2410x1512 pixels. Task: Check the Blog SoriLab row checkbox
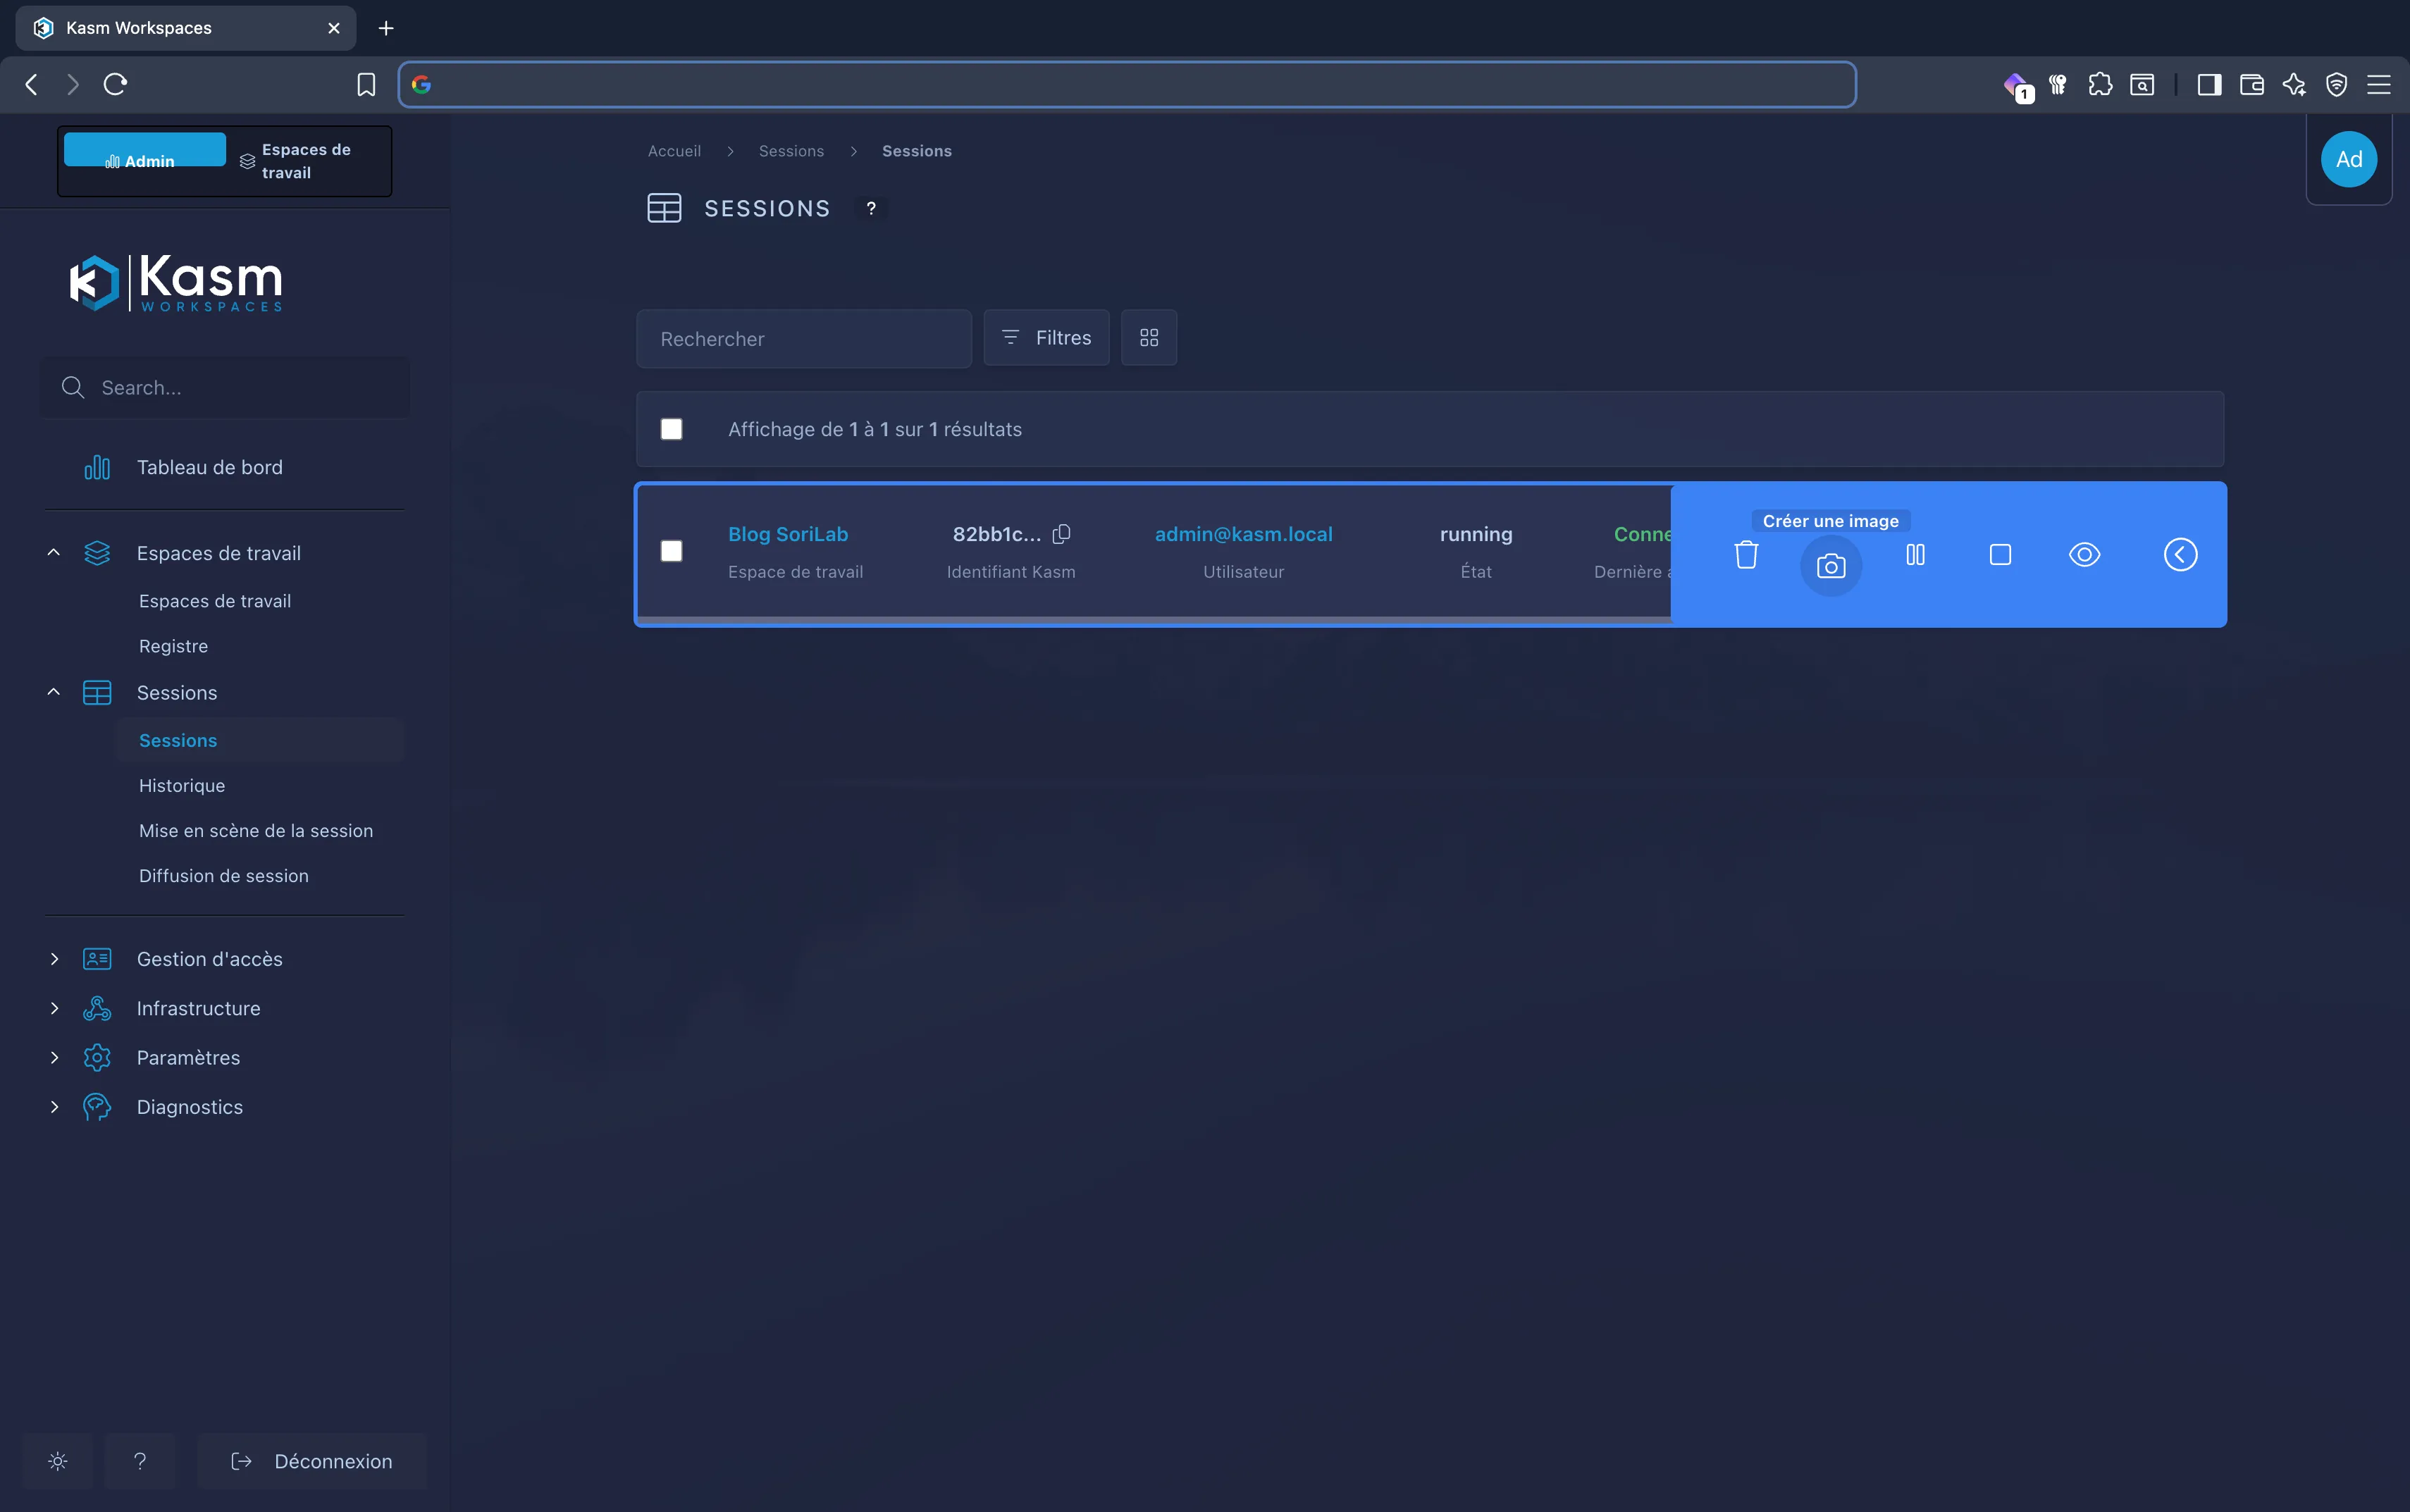pos(672,551)
